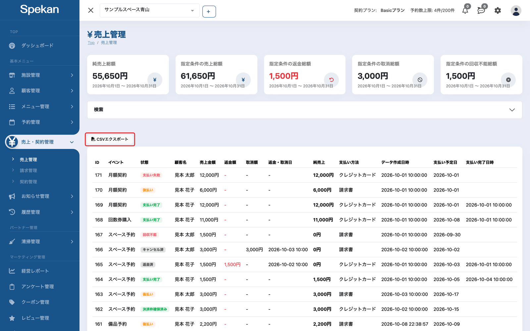This screenshot has height=331, width=530.
Task: Click the アンケート管理 clipboard icon
Action: click(x=12, y=287)
